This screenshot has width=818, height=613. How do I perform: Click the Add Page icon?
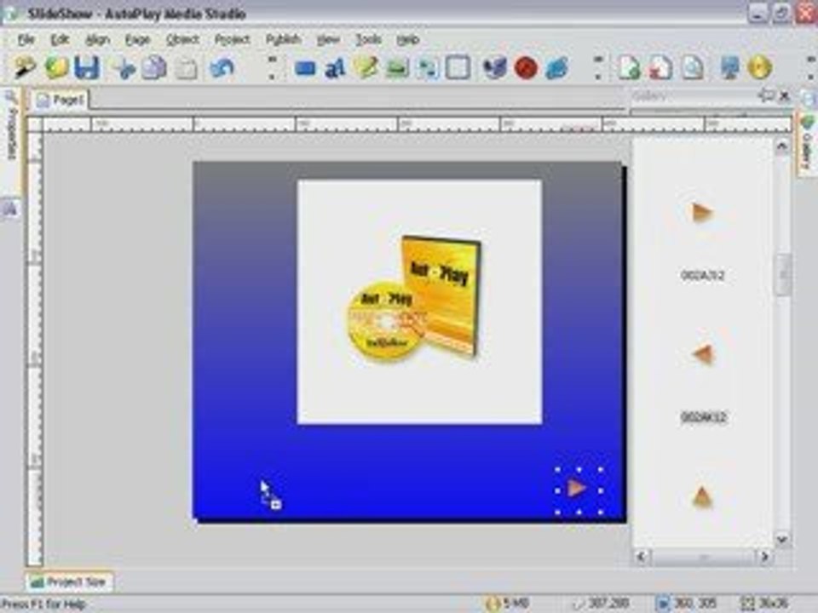pos(629,68)
